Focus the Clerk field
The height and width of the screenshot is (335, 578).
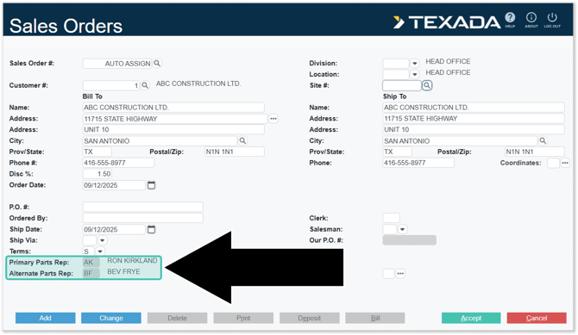[391, 218]
